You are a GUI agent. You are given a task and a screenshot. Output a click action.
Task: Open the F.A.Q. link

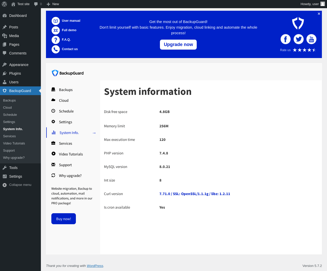click(66, 40)
